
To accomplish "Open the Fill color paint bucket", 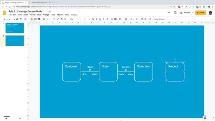I will [x=54, y=19].
